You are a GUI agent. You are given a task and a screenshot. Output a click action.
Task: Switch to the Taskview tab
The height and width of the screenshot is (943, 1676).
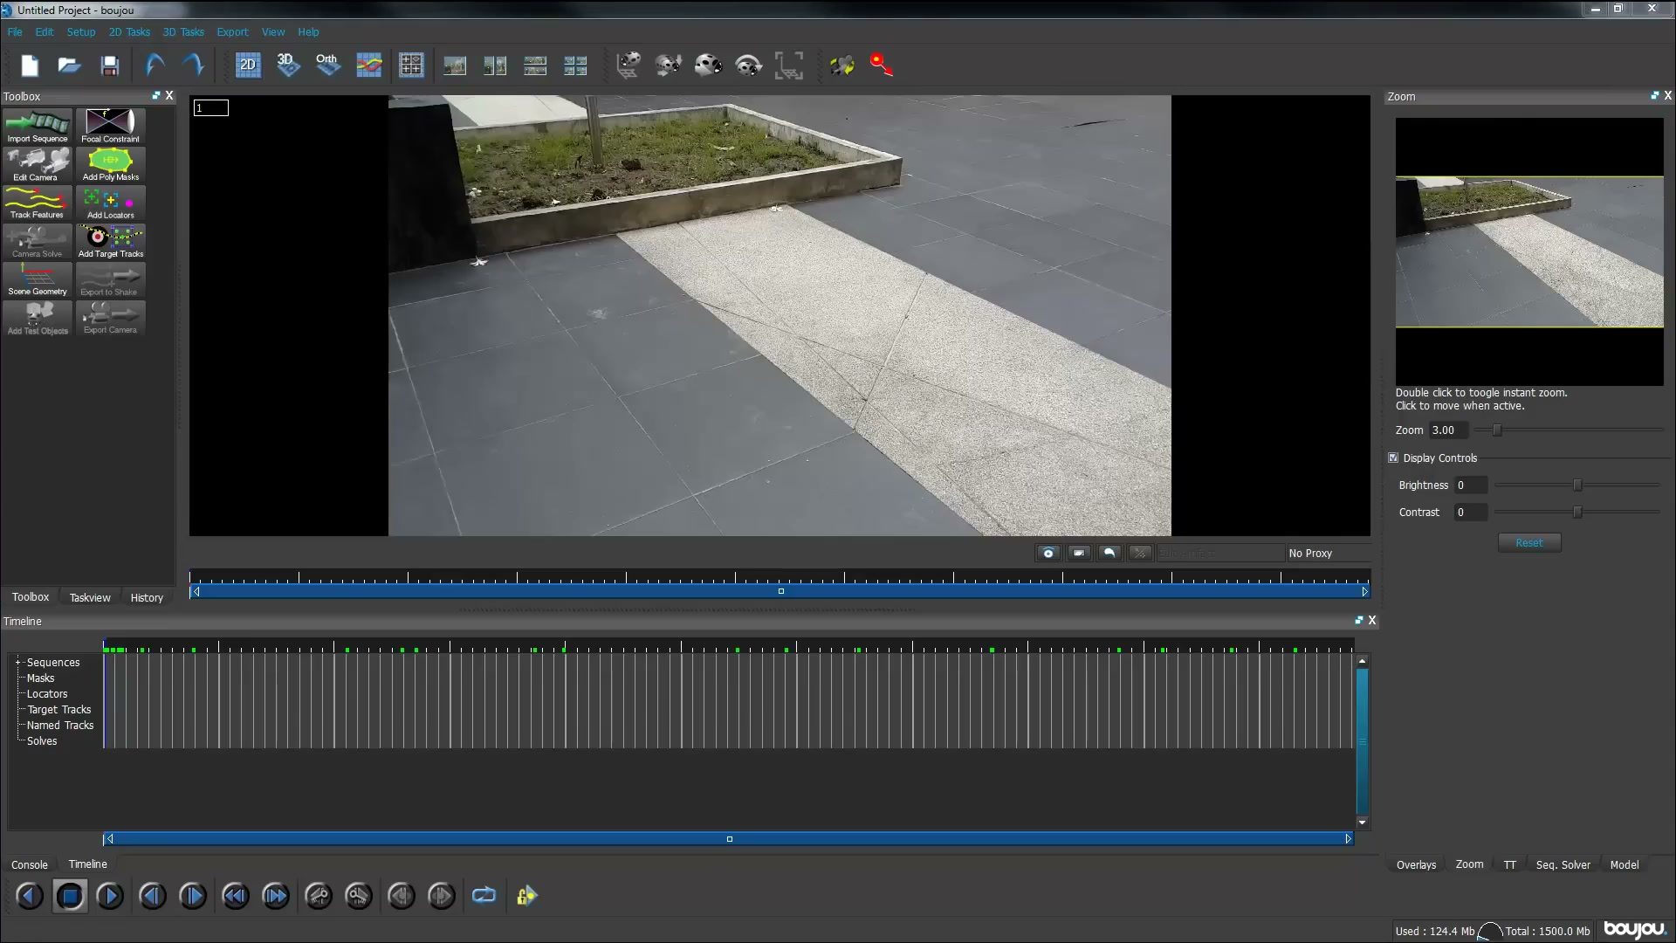90,597
